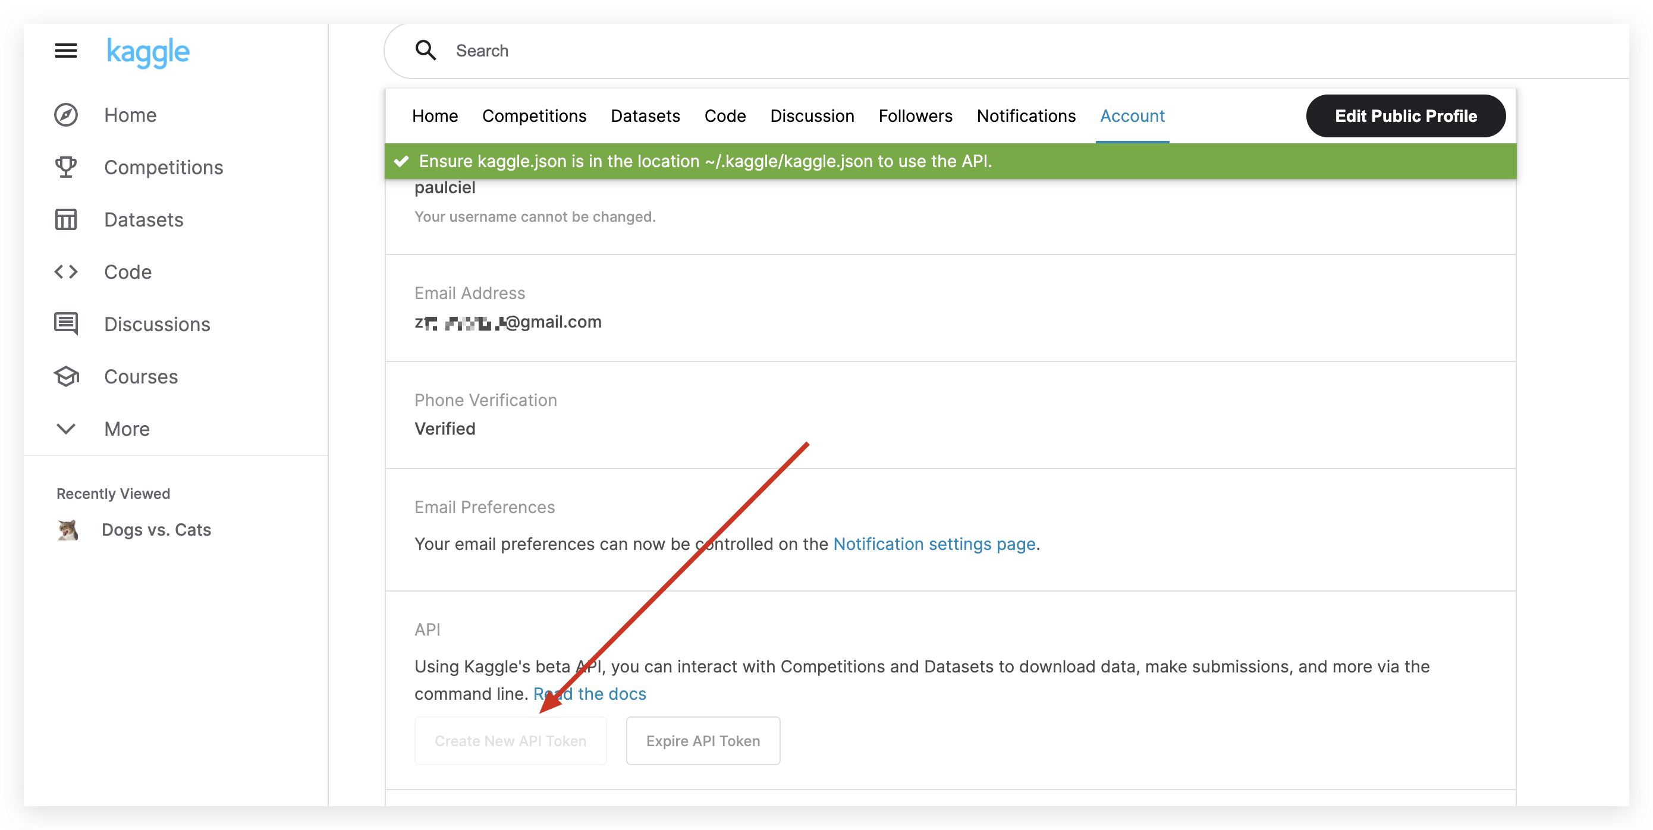Click the Home compass icon in sidebar
Screen dimensions: 1653x830
click(x=65, y=115)
